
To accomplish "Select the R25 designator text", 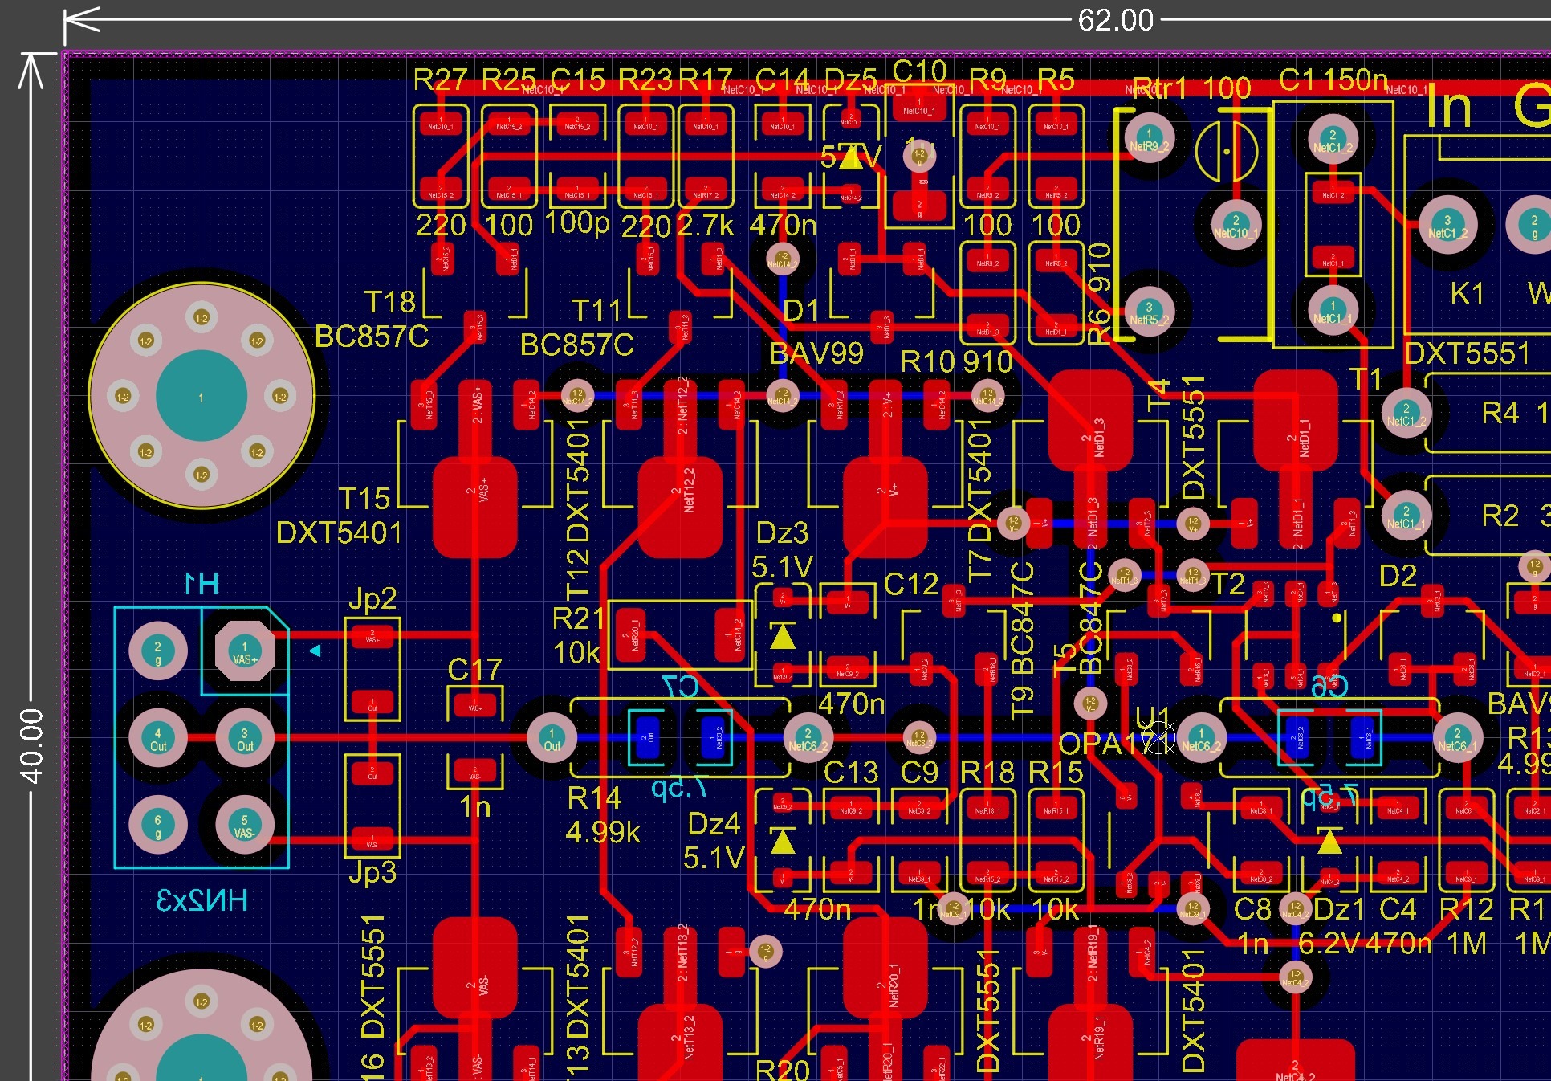I will 509,80.
